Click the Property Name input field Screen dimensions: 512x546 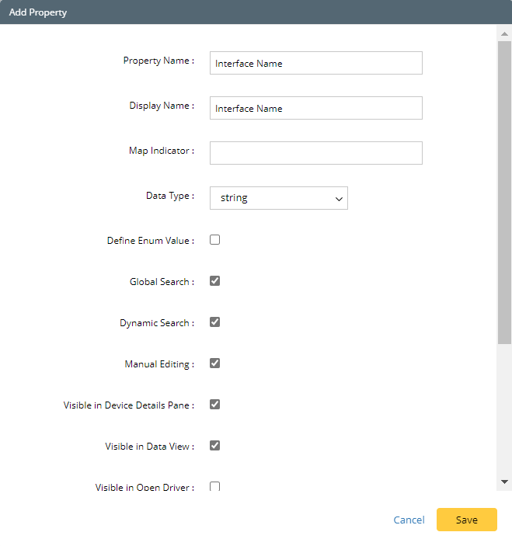click(x=315, y=63)
